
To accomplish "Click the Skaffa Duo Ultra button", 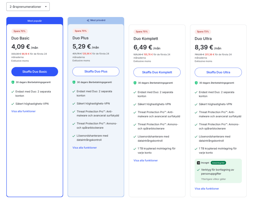I will 218,72.
